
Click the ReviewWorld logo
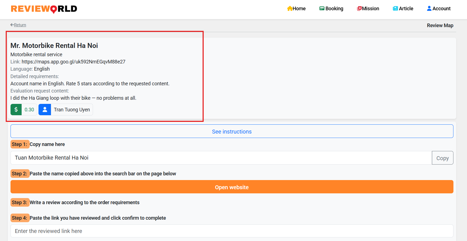click(x=44, y=9)
